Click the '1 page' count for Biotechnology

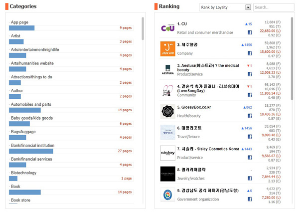pyautogui.click(x=127, y=178)
